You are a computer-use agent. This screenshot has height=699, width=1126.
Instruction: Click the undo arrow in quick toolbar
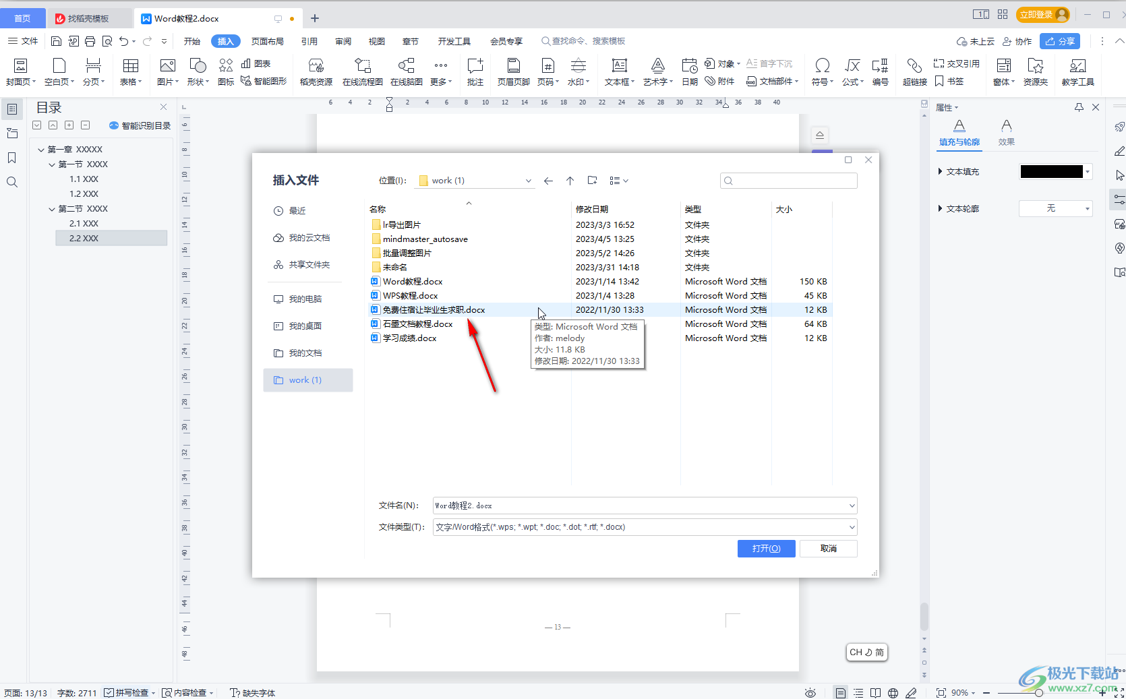coord(123,41)
